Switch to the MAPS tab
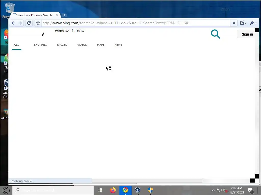 click(x=101, y=45)
